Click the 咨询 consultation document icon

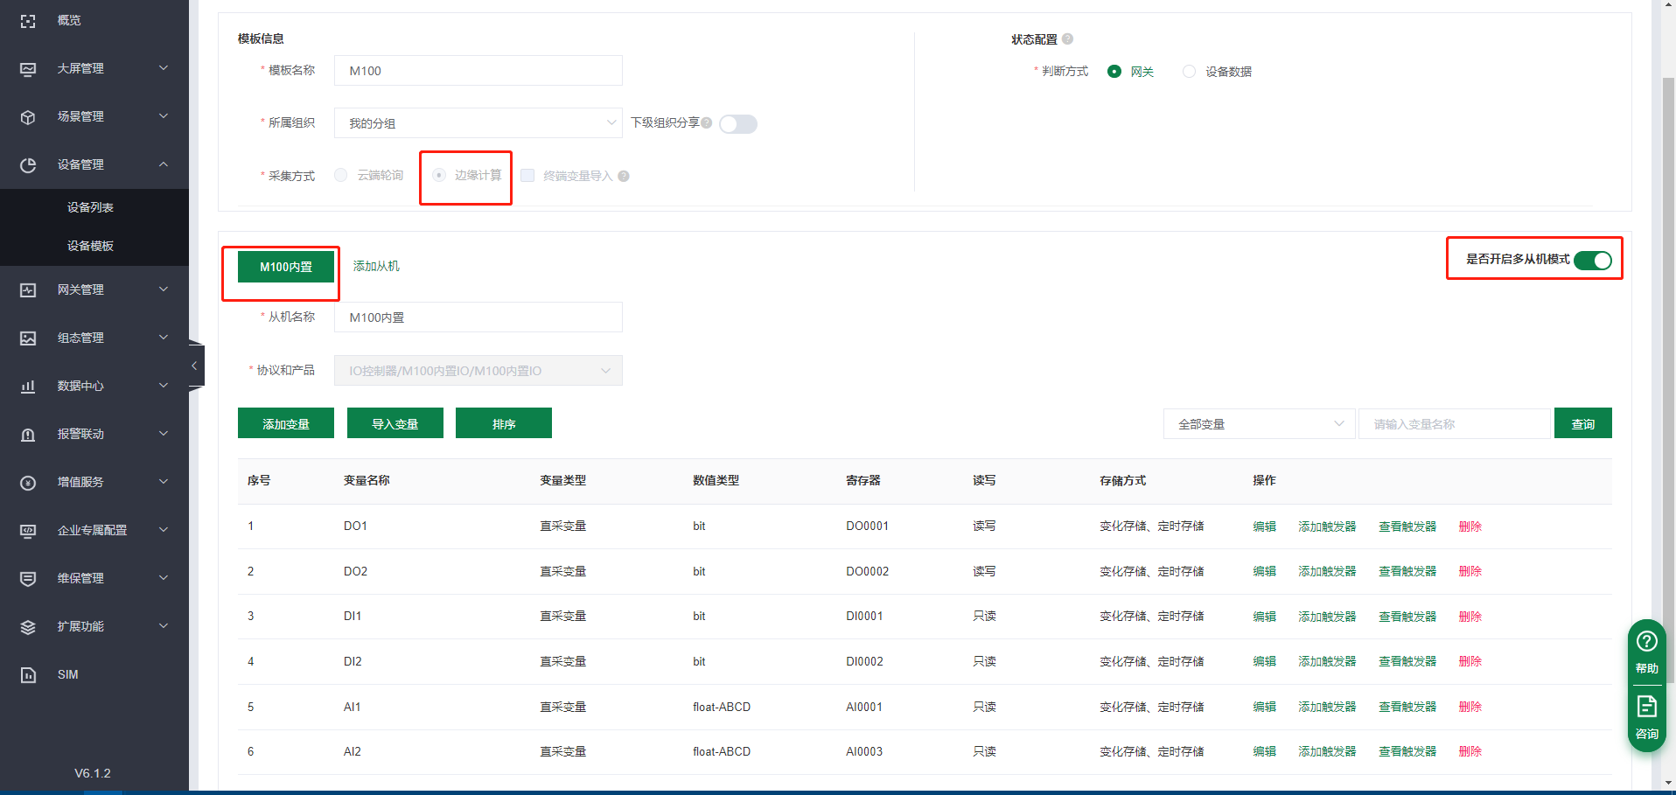(x=1646, y=707)
